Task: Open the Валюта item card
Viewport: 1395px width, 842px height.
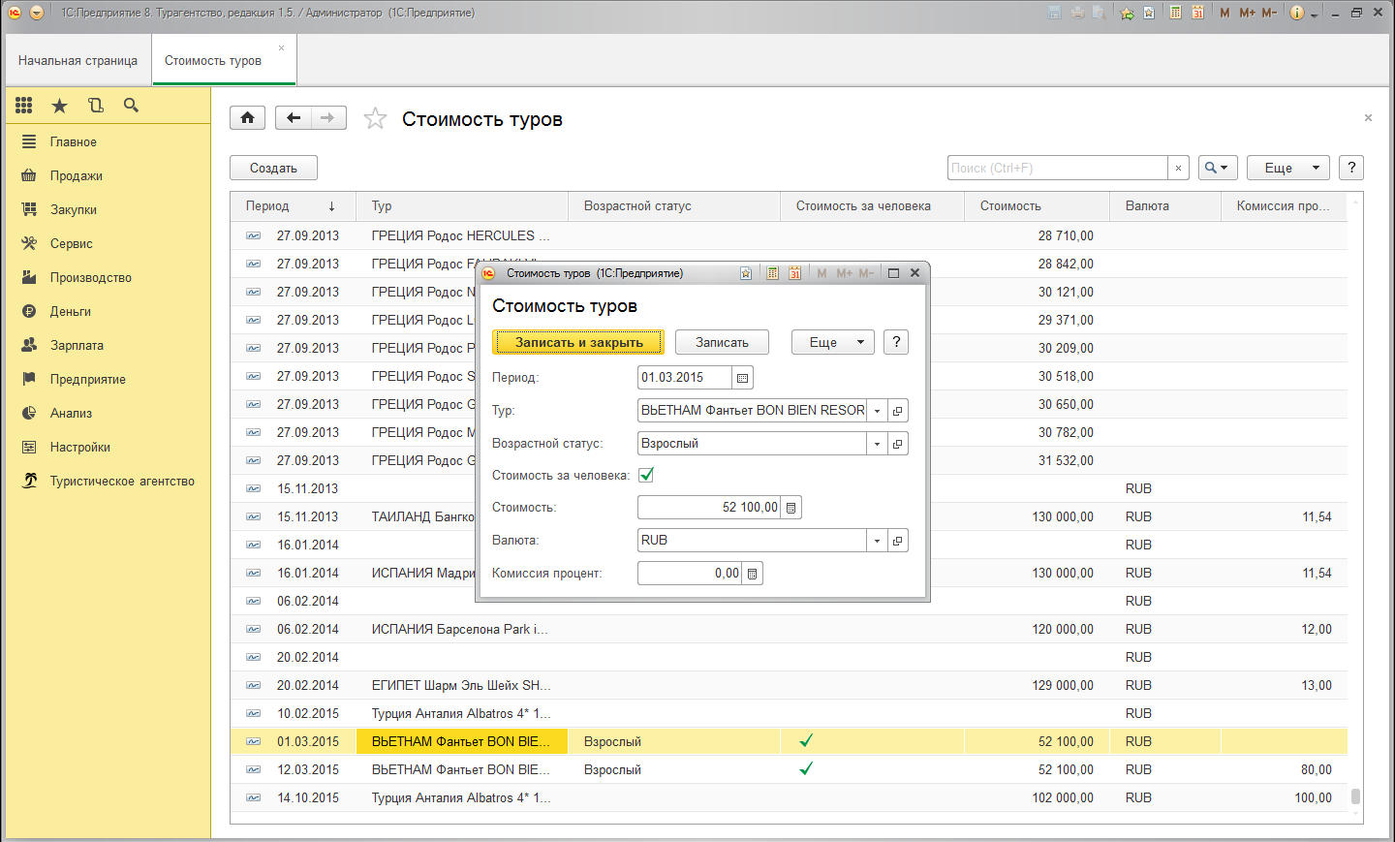Action: pos(898,541)
